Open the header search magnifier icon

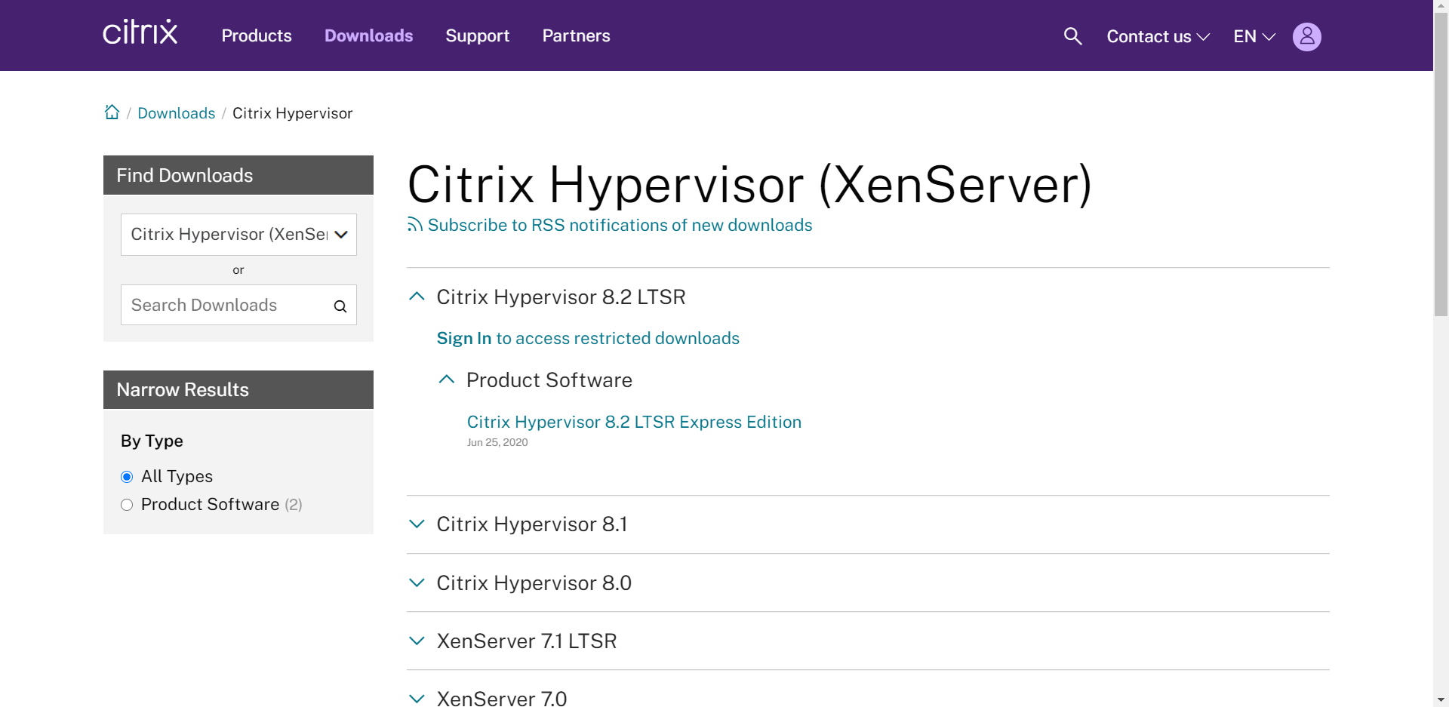click(1072, 36)
